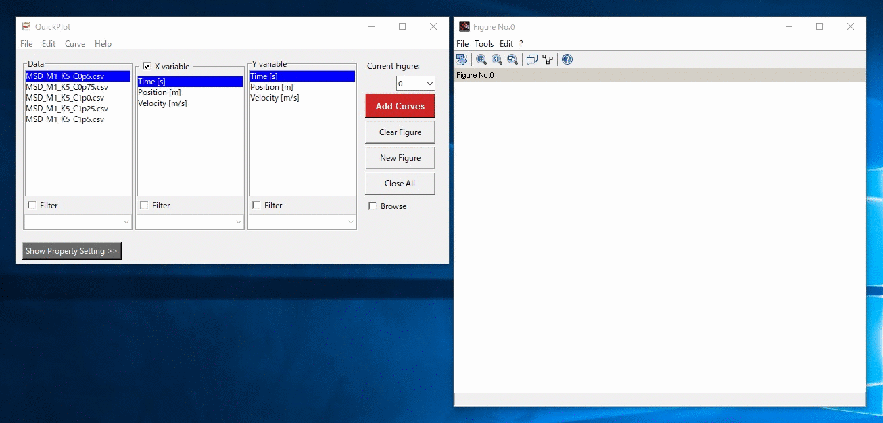Viewport: 883px width, 423px height.
Task: Minimize the QuickPlot window
Action: tap(372, 26)
